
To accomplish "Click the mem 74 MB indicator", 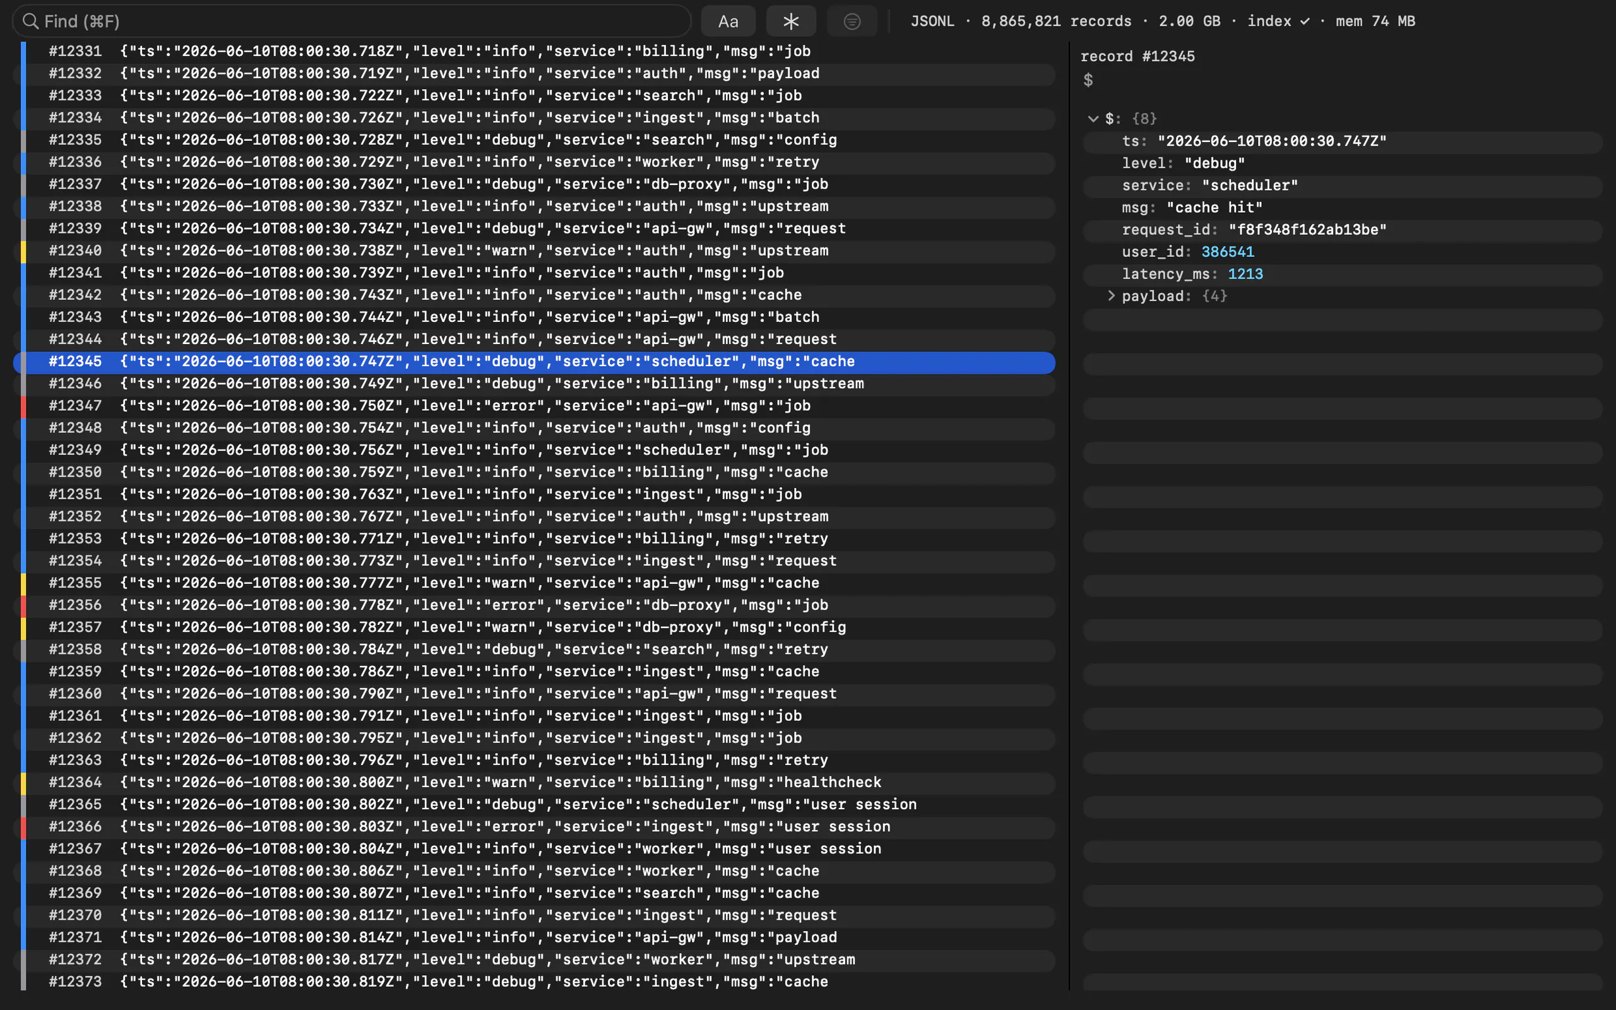I will point(1375,21).
